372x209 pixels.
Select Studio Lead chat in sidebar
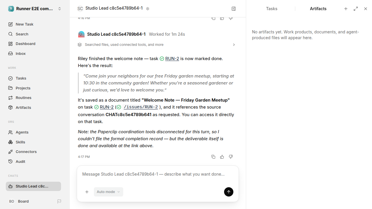[x=33, y=186]
